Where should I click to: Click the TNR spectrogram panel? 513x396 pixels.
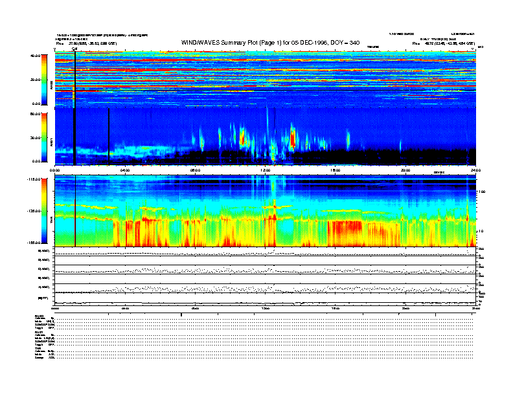click(266, 211)
